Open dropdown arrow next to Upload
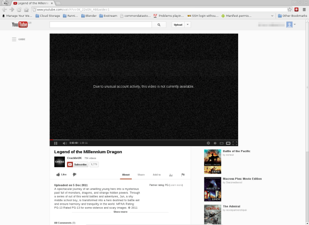 (x=188, y=25)
